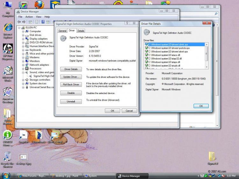
Task: Click the Update Driver... button
Action: (71, 77)
